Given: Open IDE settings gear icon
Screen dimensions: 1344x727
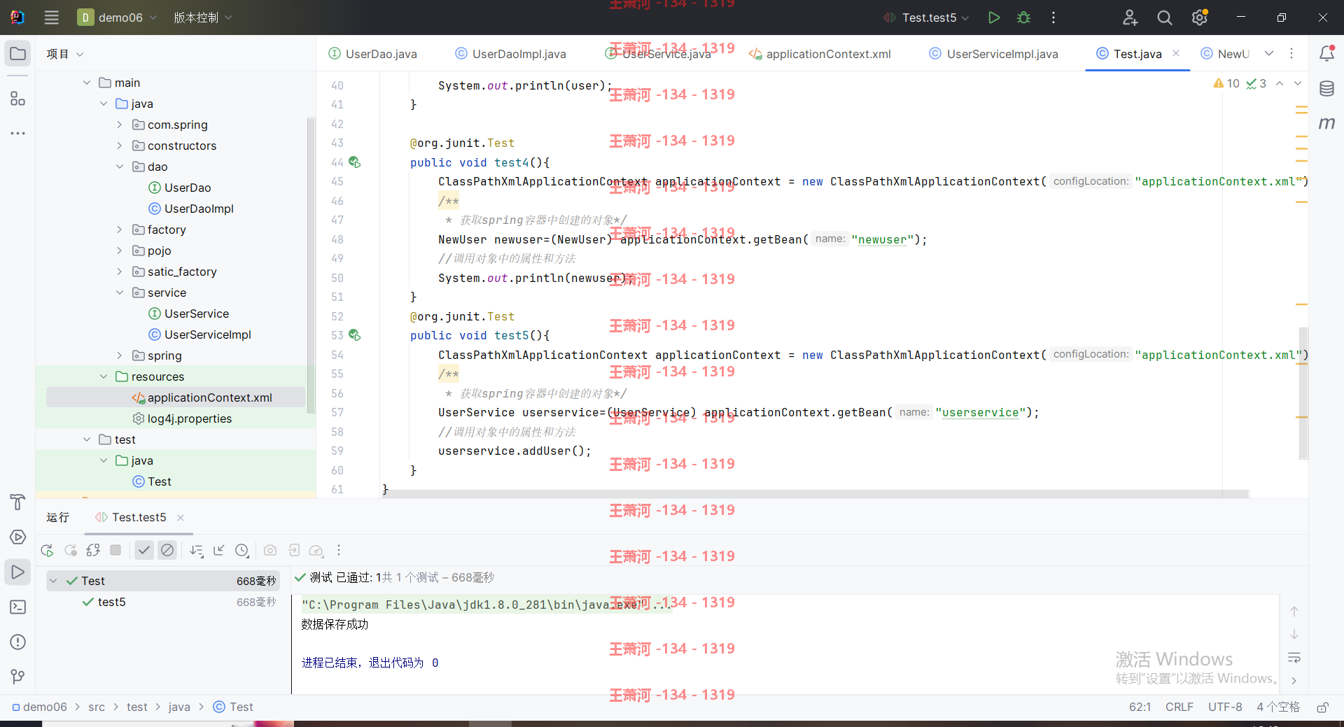Looking at the screenshot, I should coord(1199,17).
